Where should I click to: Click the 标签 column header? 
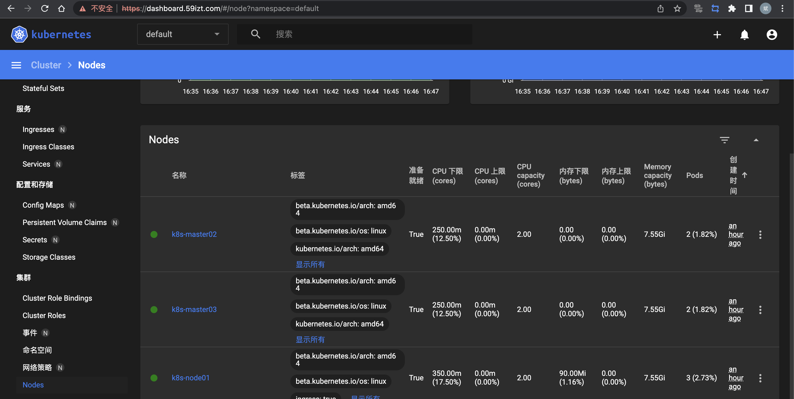(x=297, y=175)
